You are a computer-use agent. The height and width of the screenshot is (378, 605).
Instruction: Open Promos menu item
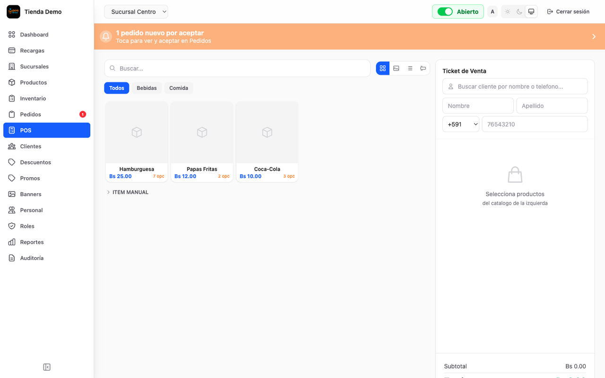[x=47, y=178]
